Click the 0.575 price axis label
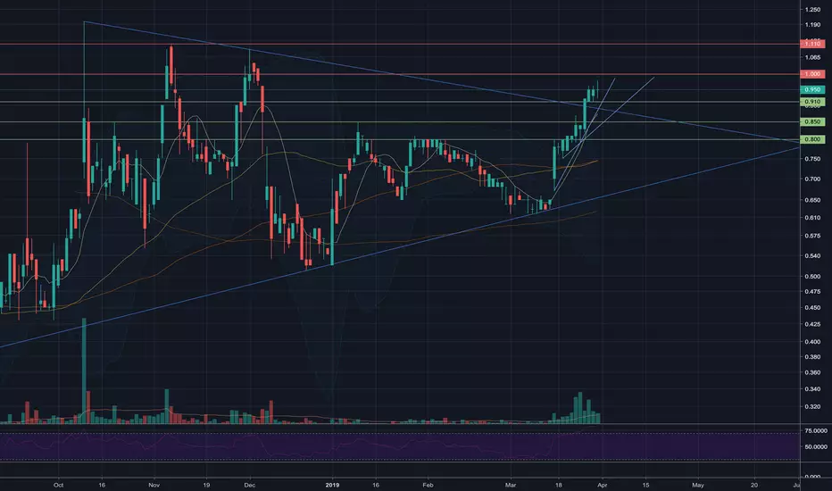Image resolution: width=832 pixels, height=491 pixels. click(x=812, y=236)
